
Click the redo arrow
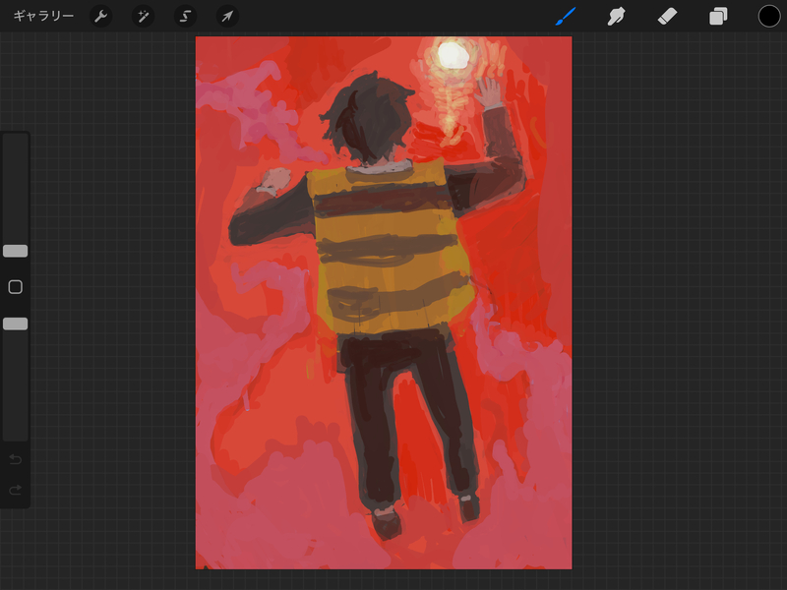(15, 489)
